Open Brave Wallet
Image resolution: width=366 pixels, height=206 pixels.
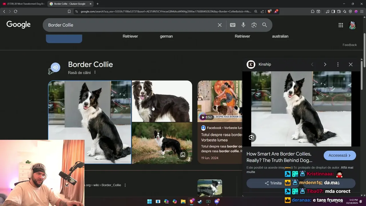tap(339, 11)
